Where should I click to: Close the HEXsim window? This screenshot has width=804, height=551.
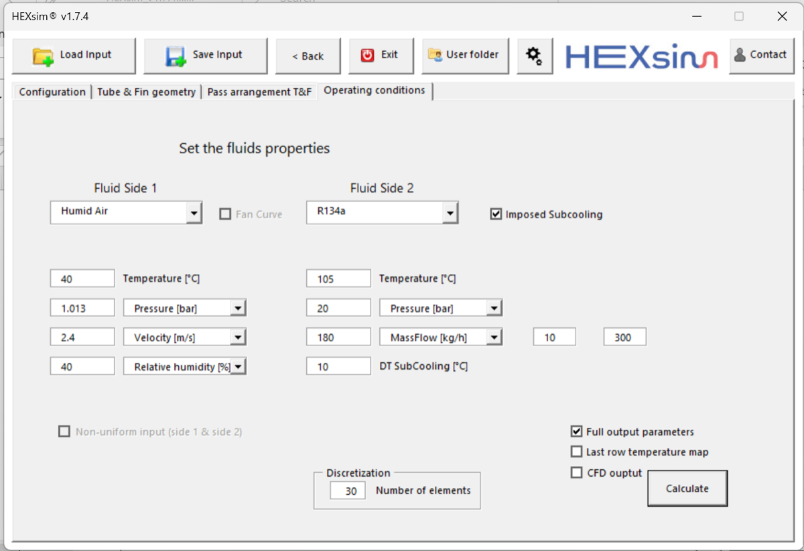click(x=782, y=17)
